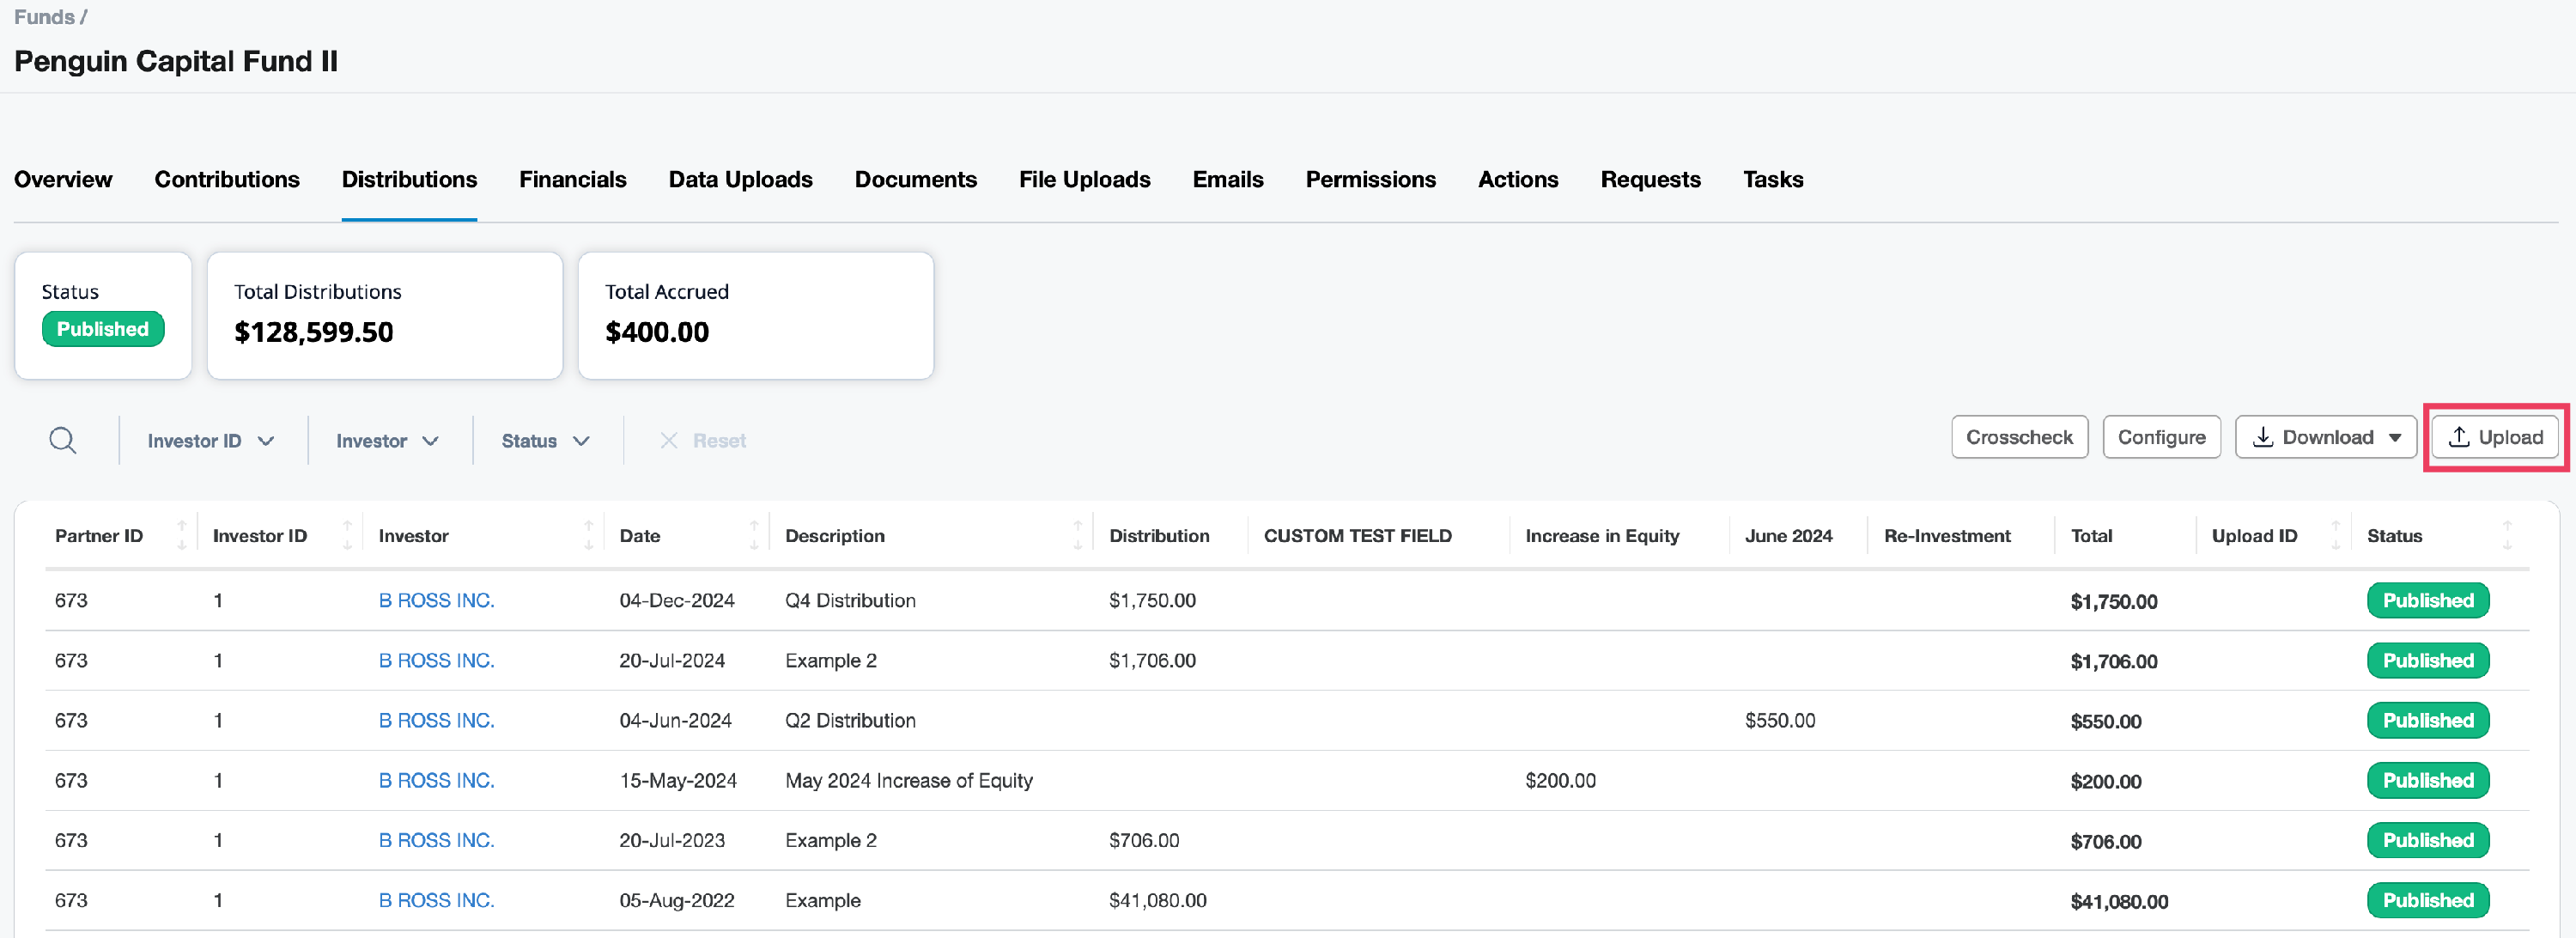The image size is (2576, 938).
Task: Click the Configure button
Action: 2161,438
